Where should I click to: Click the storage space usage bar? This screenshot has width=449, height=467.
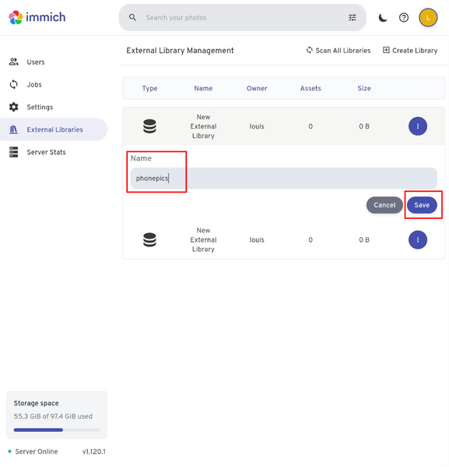point(57,430)
